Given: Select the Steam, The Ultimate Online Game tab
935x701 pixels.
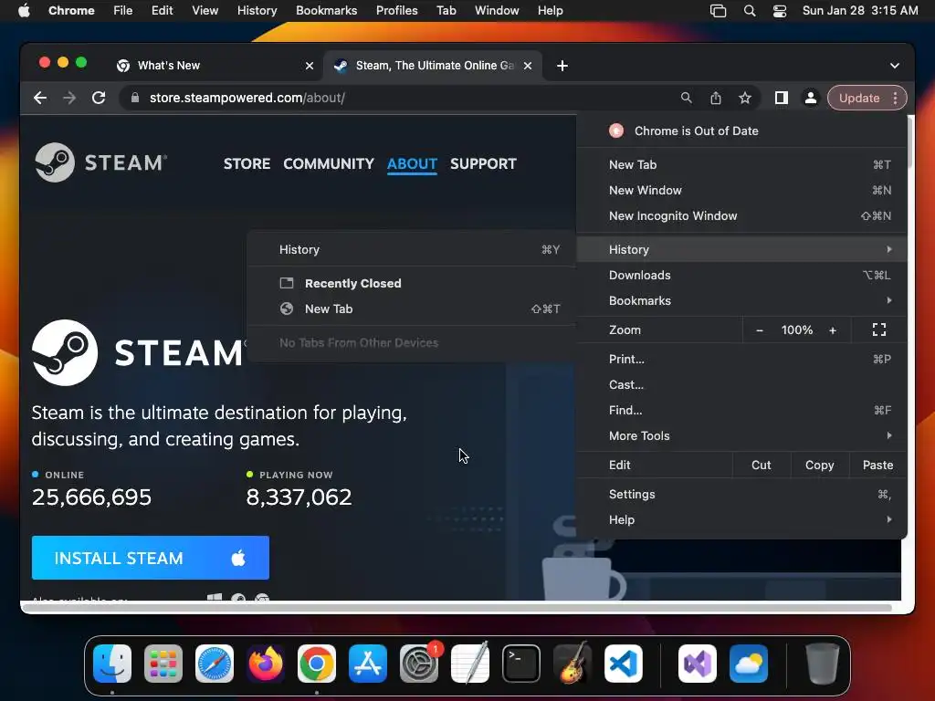Looking at the screenshot, I should tap(433, 66).
